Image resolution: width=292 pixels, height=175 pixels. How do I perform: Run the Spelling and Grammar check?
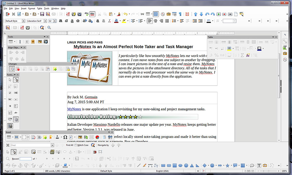pyautogui.click(x=87, y=14)
